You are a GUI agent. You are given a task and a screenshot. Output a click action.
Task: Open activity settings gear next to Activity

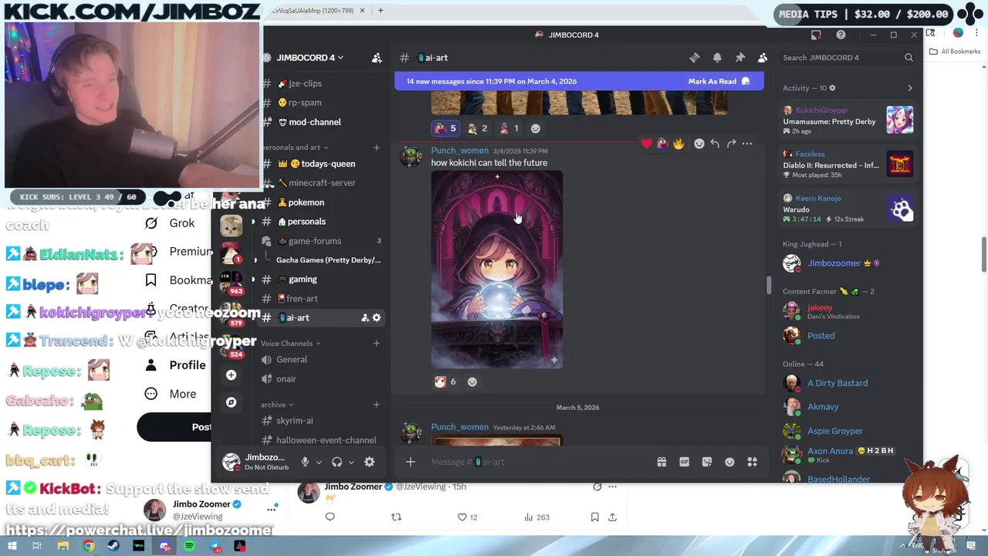click(832, 88)
